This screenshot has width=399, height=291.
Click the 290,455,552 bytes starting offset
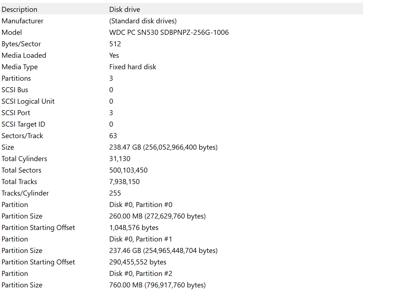coord(138,262)
